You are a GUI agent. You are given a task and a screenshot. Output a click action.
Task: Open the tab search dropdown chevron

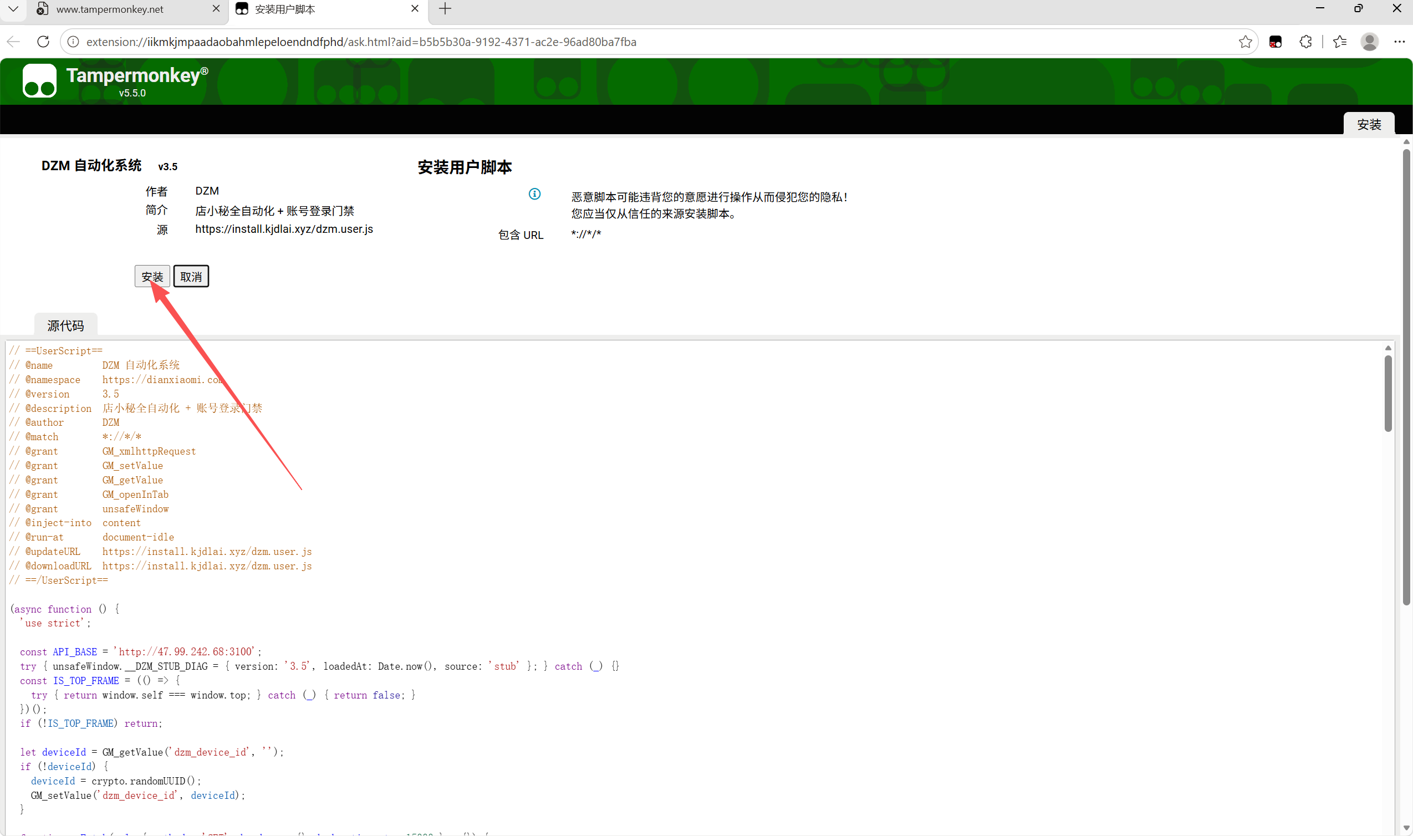(x=13, y=9)
